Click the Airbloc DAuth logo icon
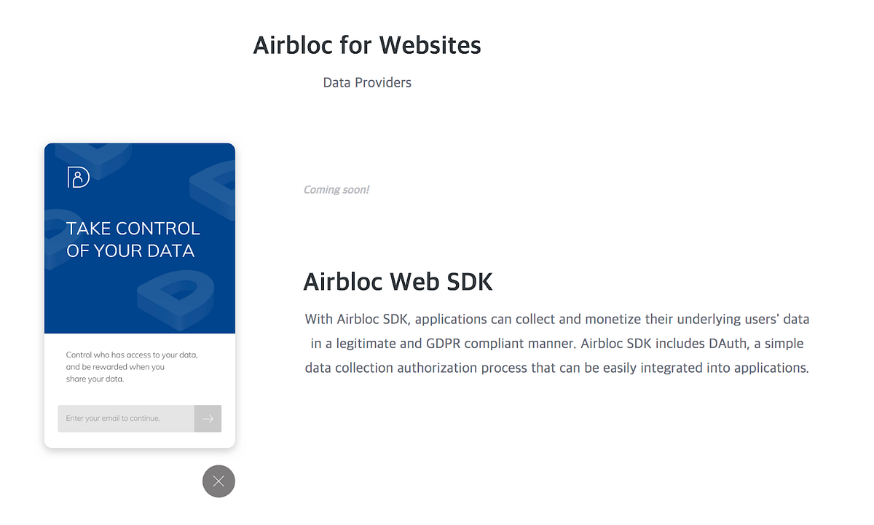 click(78, 177)
